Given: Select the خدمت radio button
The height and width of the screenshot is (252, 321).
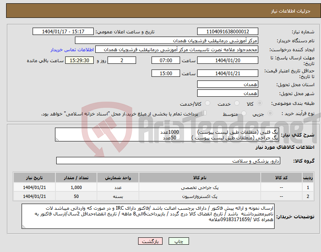Looking at the screenshot, I should point(237,103).
